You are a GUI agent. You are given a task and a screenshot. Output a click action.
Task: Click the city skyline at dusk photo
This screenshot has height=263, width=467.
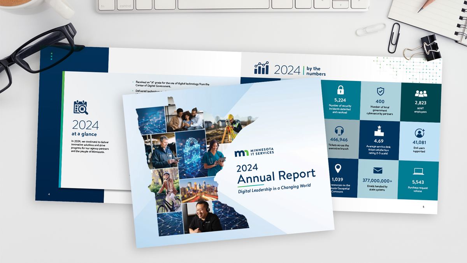tap(200, 190)
